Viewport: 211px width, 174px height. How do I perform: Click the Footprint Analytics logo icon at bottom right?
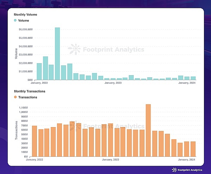[x=174, y=170]
